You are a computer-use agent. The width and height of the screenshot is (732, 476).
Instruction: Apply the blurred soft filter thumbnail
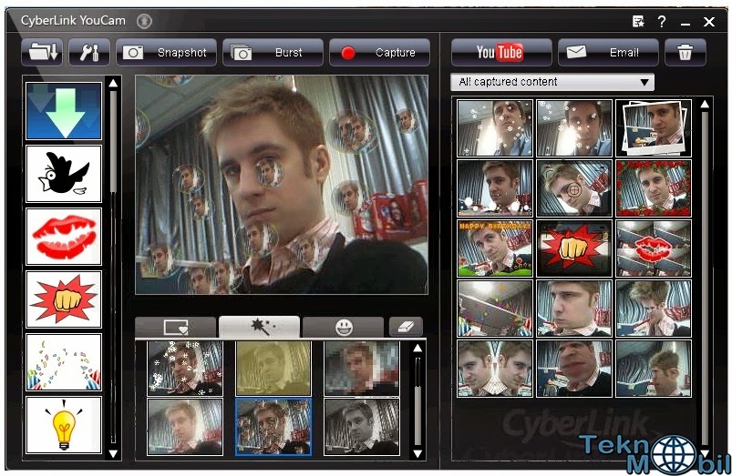pyautogui.click(x=185, y=427)
